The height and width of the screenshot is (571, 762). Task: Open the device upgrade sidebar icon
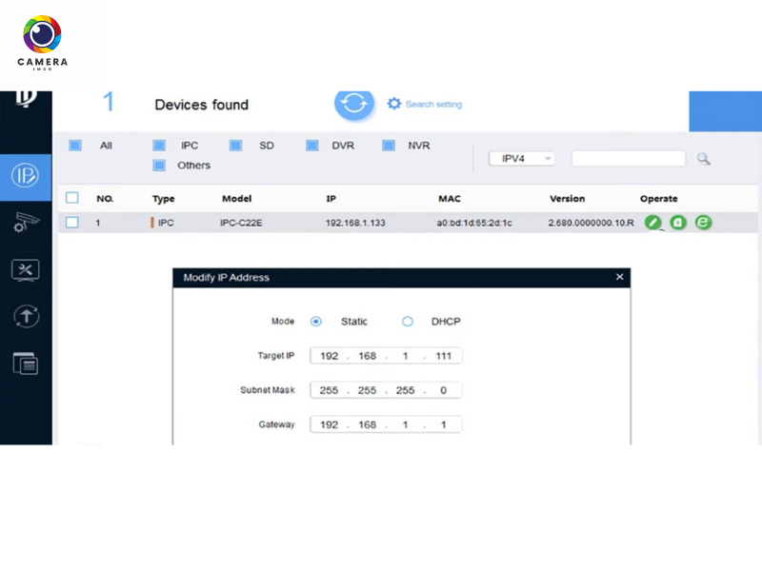click(x=25, y=317)
